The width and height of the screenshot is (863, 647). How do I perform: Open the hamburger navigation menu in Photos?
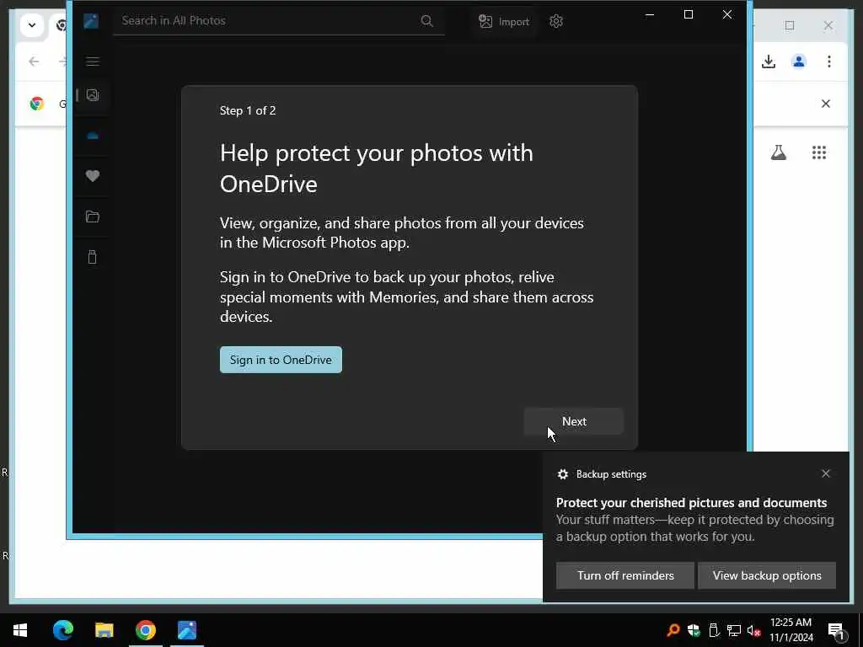coord(93,61)
